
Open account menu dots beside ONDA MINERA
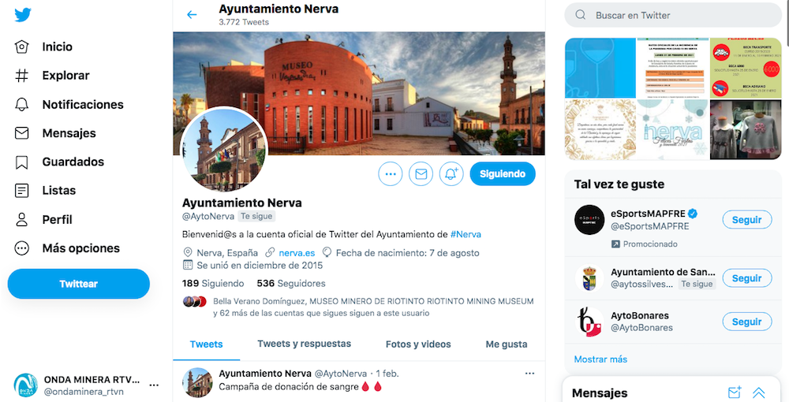(x=154, y=385)
